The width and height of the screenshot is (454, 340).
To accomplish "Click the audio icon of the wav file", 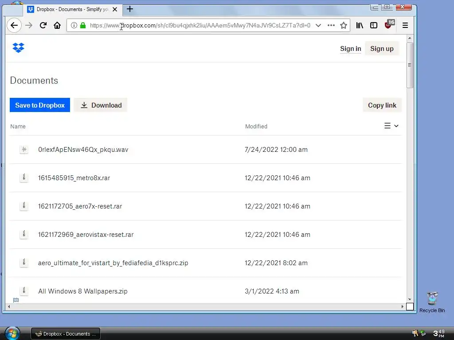I will coord(24,150).
